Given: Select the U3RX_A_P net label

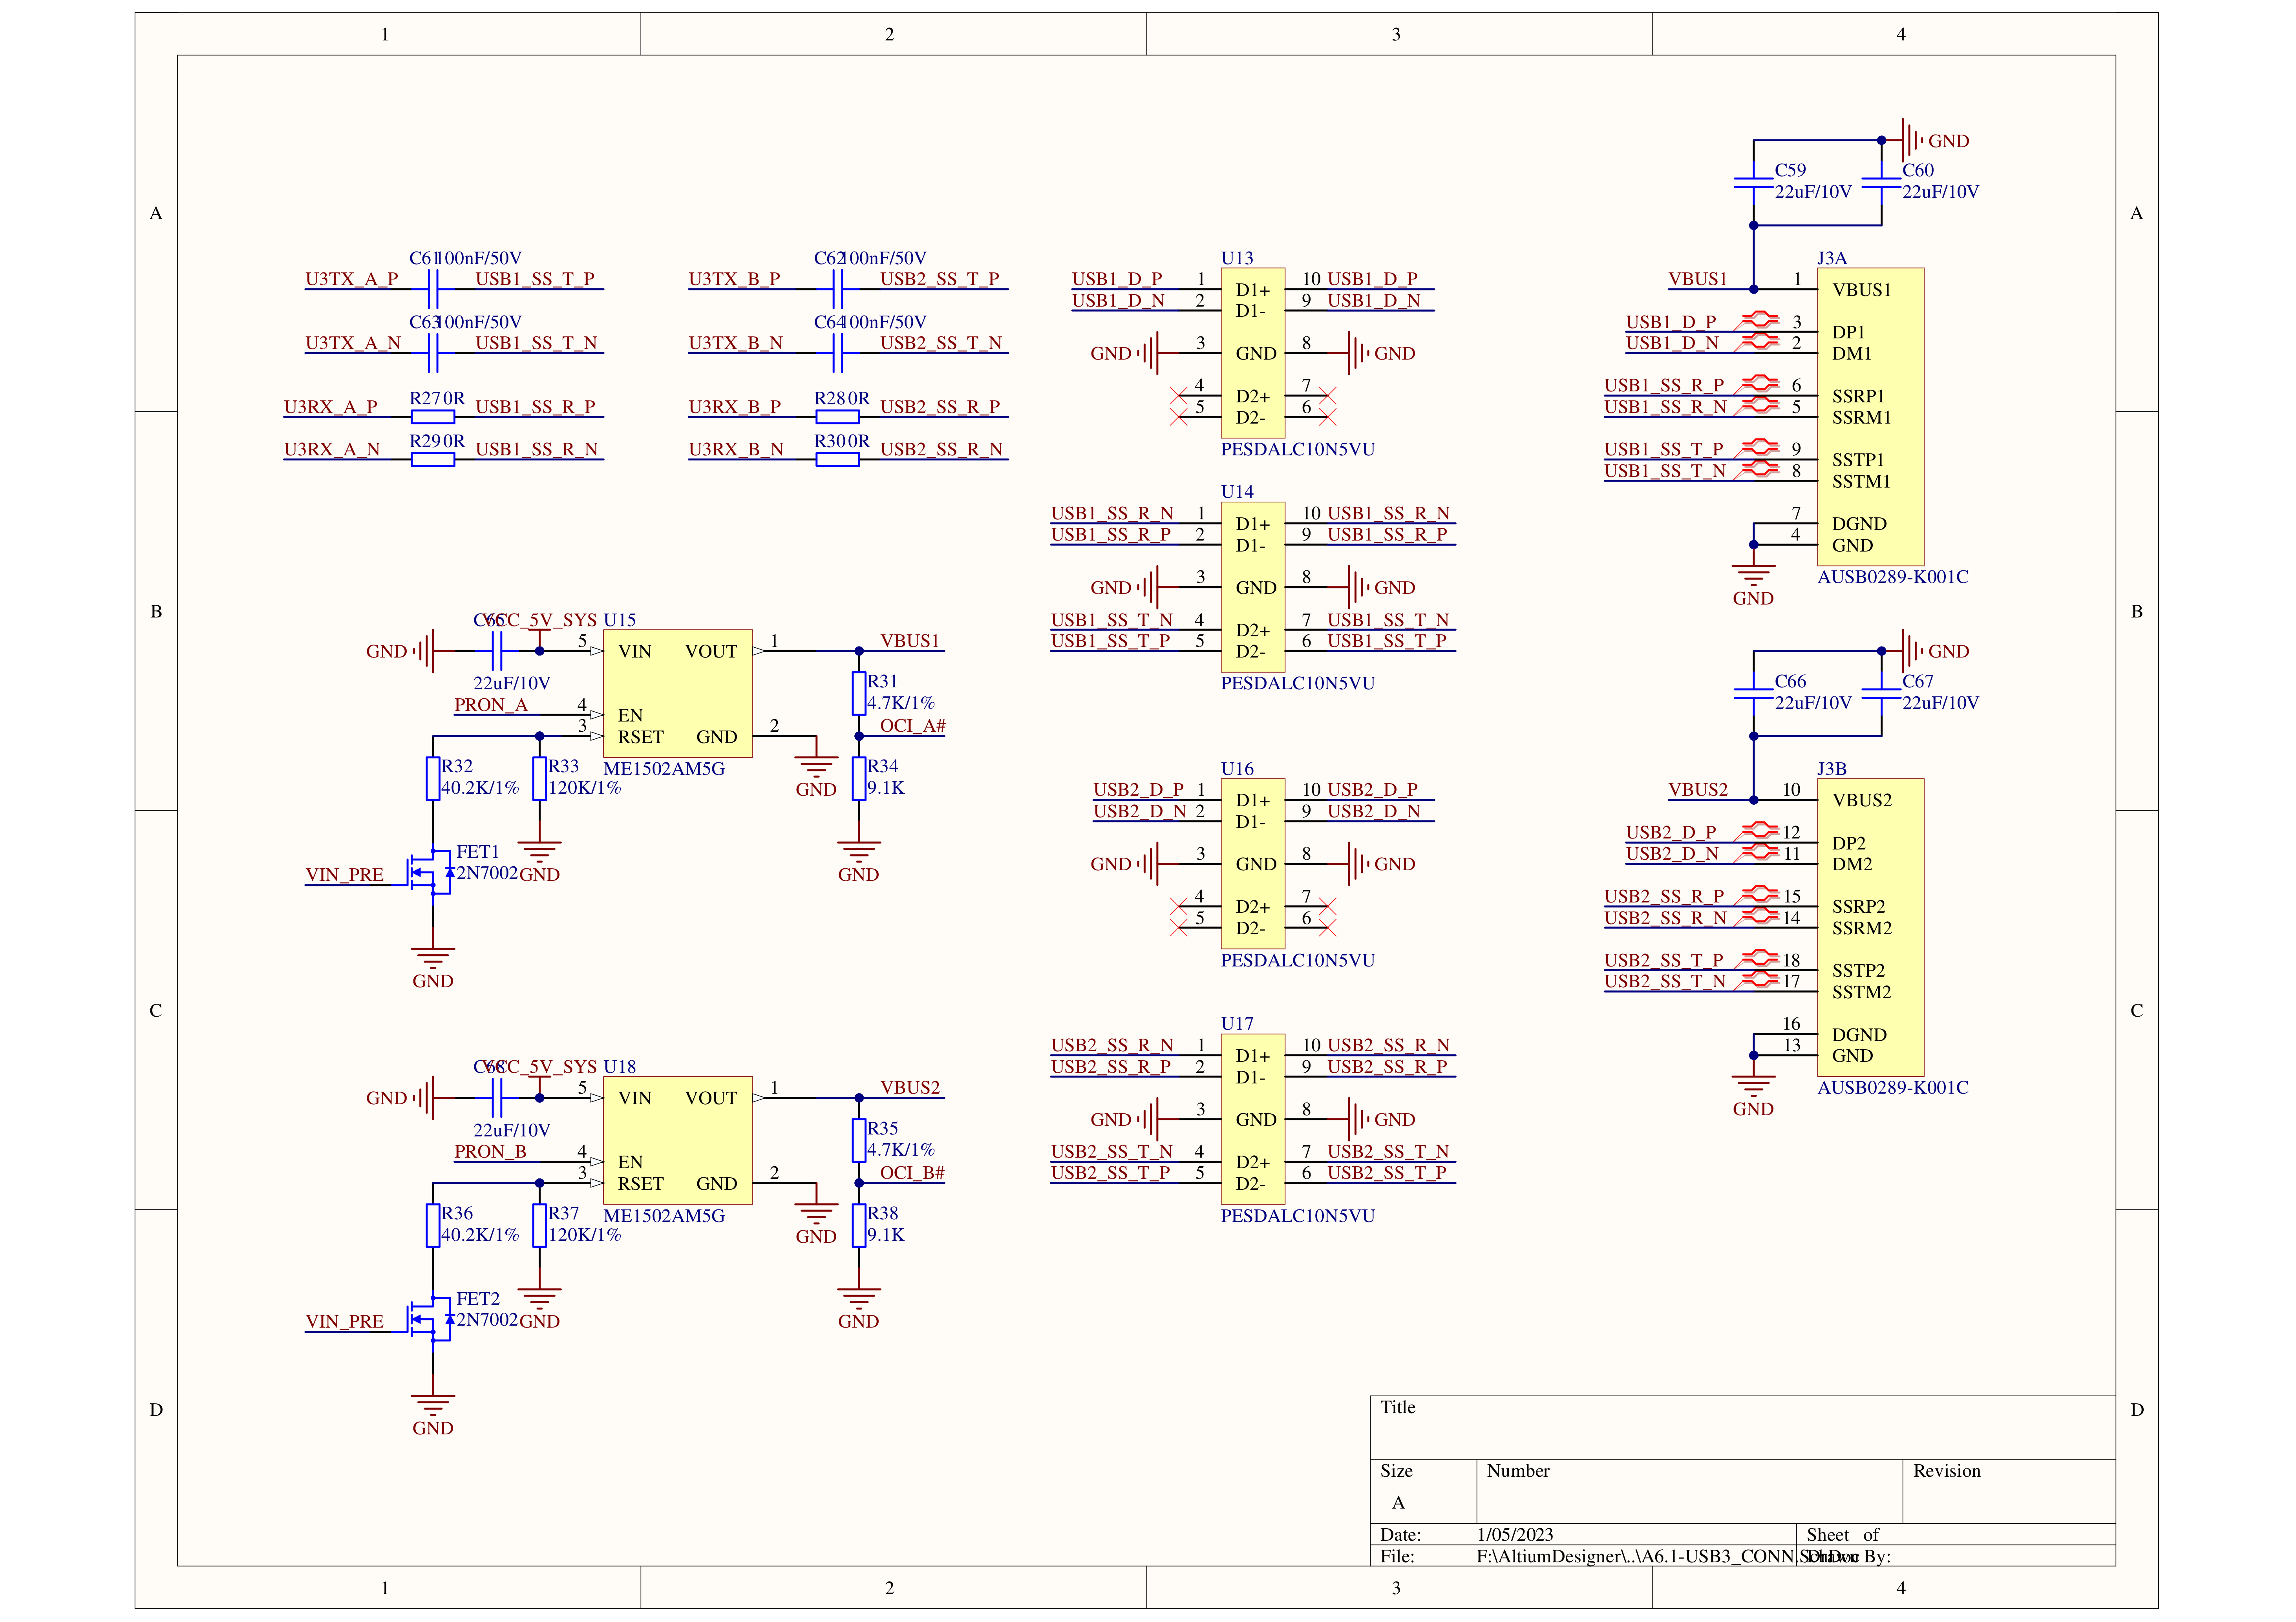Looking at the screenshot, I should 331,407.
